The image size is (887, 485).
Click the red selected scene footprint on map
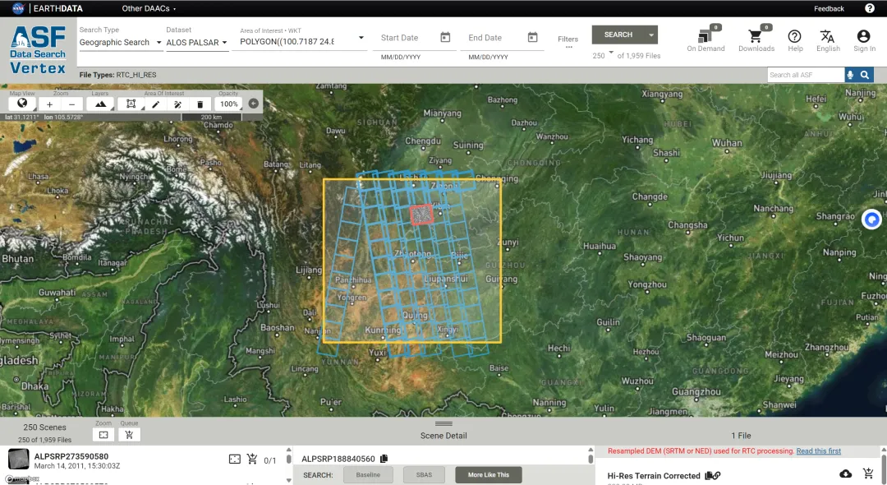(421, 215)
